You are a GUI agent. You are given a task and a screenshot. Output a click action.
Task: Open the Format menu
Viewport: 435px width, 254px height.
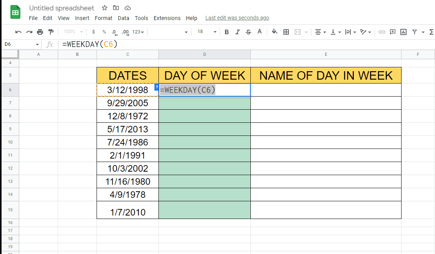pyautogui.click(x=103, y=18)
